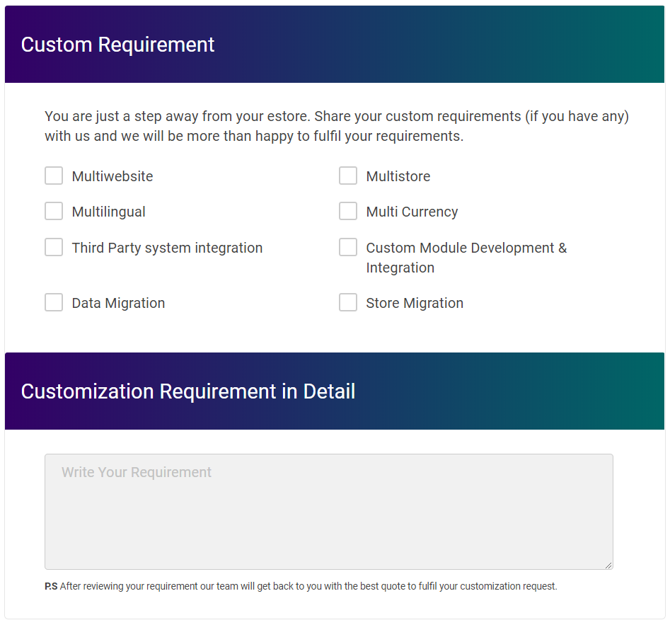670x625 pixels.
Task: Select Third Party system integration checkbox
Action: (x=54, y=247)
